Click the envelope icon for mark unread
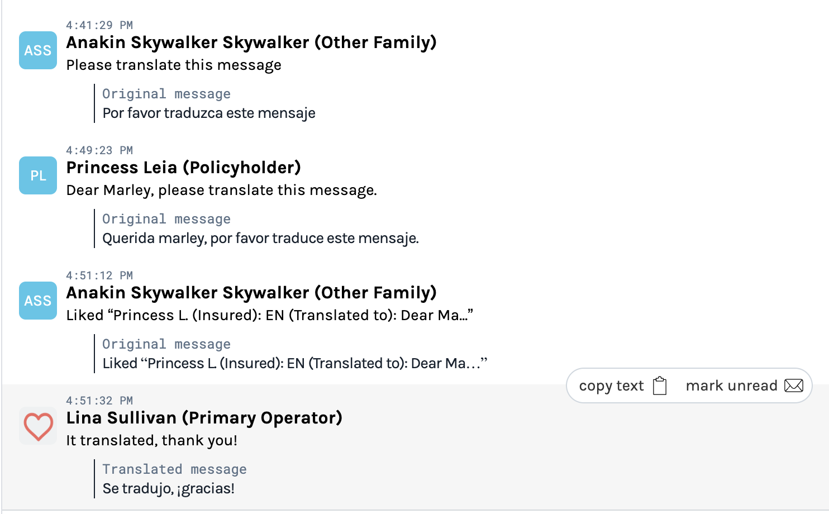This screenshot has width=829, height=514. [x=794, y=385]
